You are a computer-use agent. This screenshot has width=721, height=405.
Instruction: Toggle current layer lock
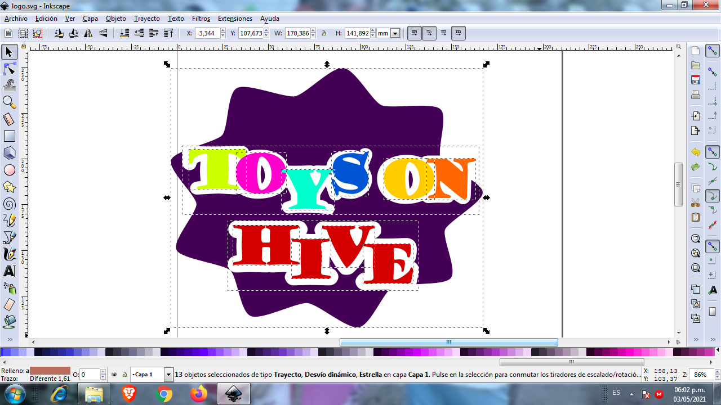click(124, 374)
